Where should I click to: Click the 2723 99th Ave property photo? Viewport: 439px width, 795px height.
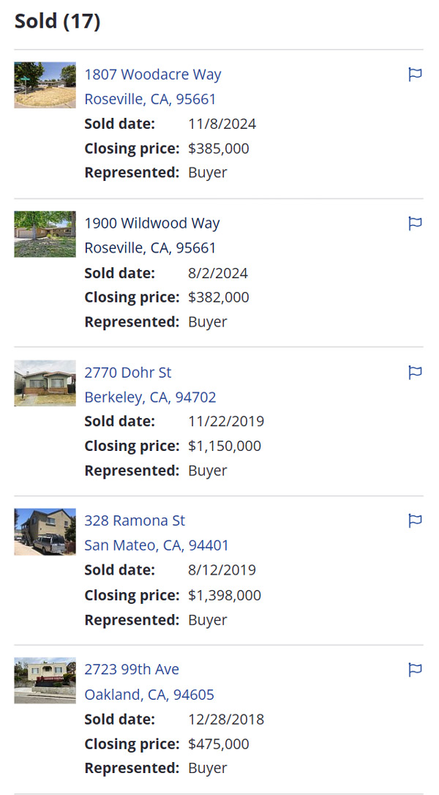pos(45,680)
